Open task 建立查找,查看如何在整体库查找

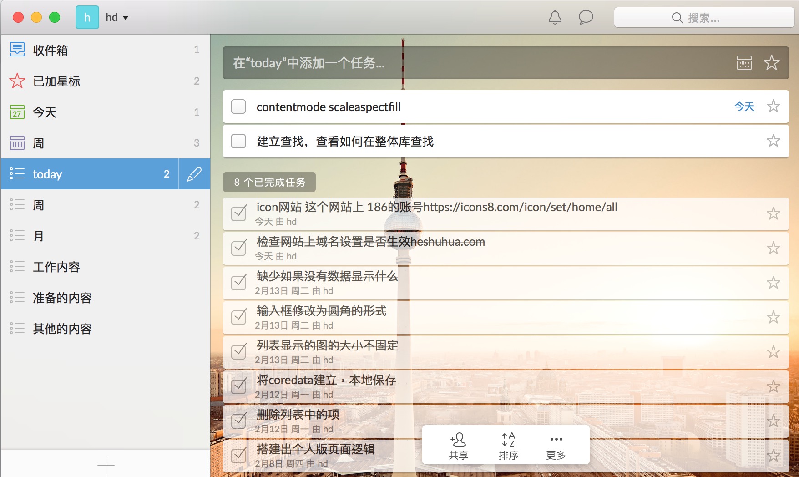tap(345, 141)
